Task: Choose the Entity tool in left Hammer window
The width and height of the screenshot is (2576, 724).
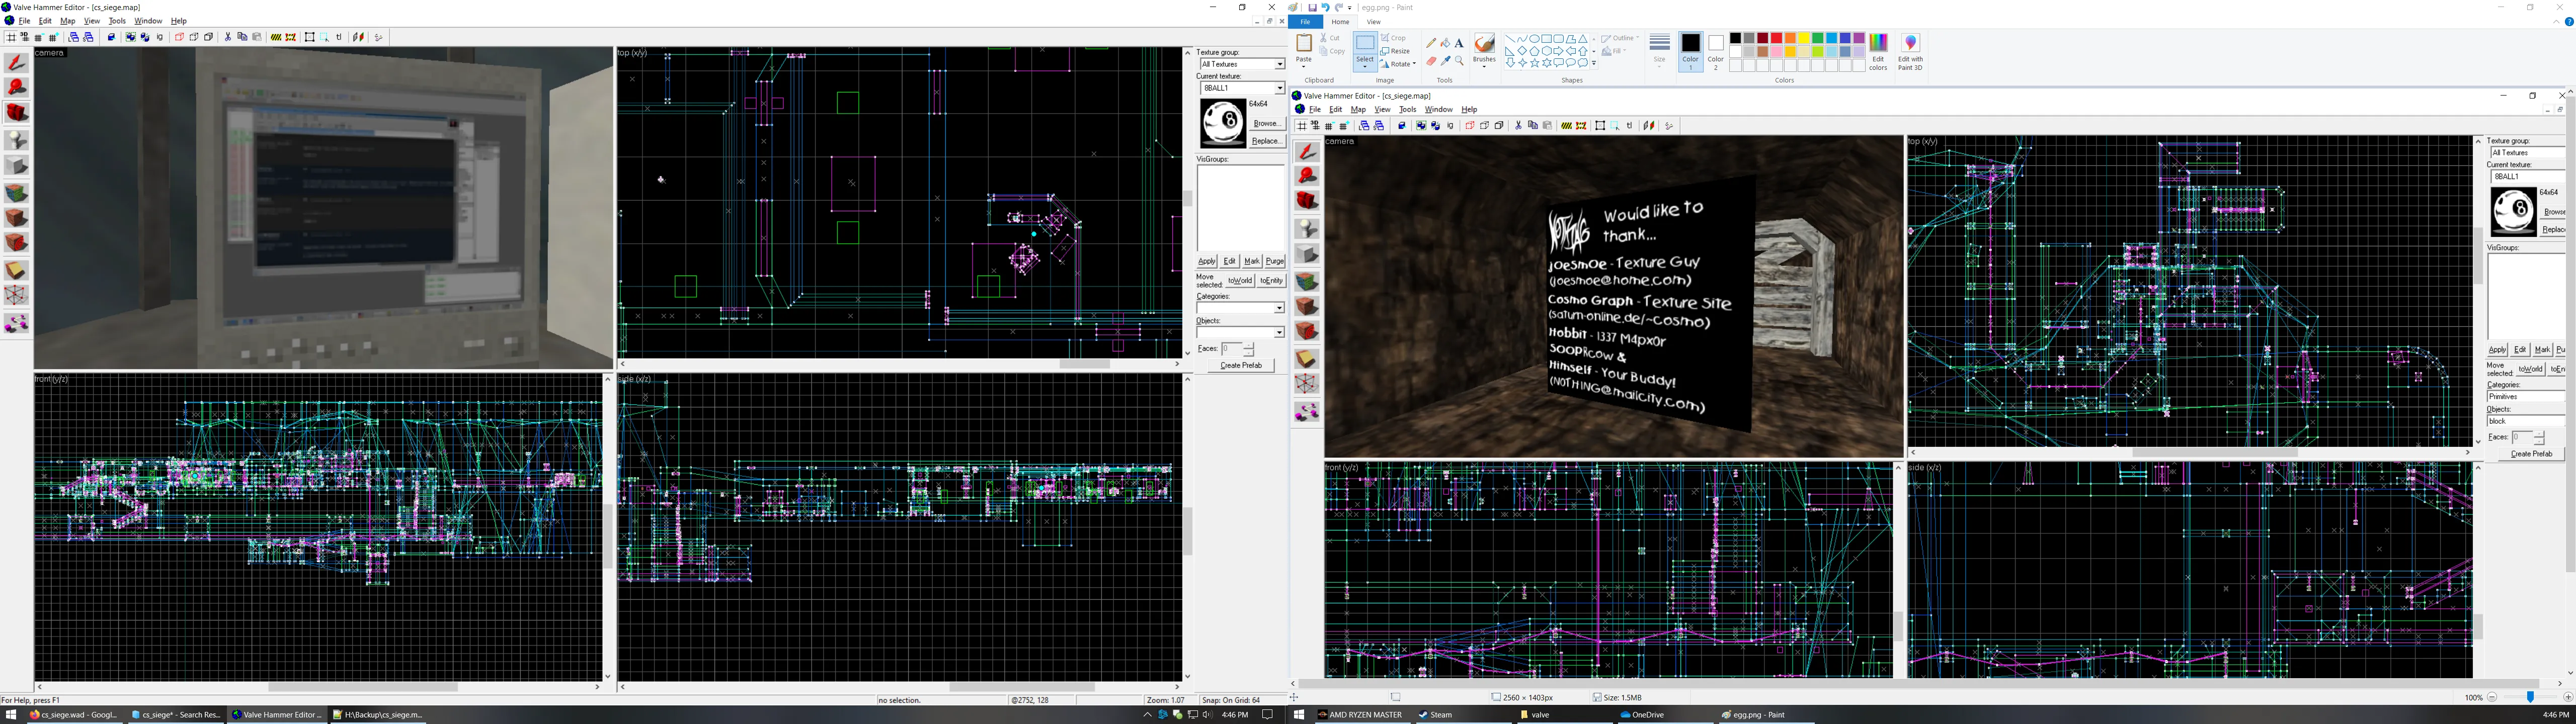Action: tap(17, 141)
